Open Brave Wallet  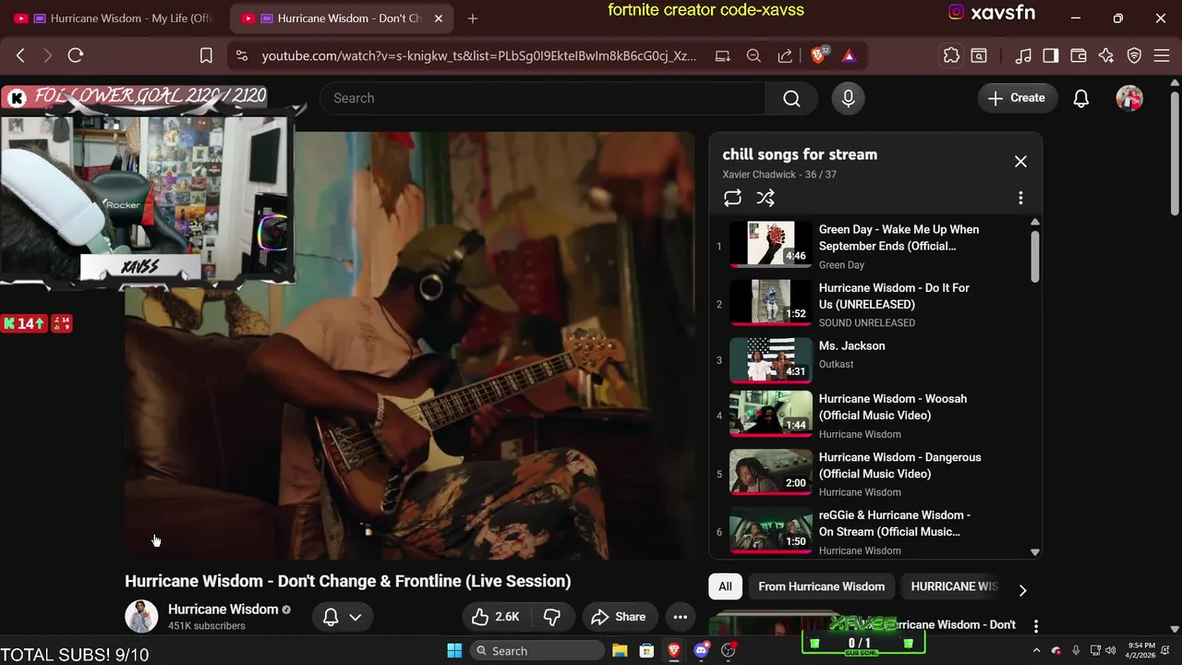tap(1078, 55)
